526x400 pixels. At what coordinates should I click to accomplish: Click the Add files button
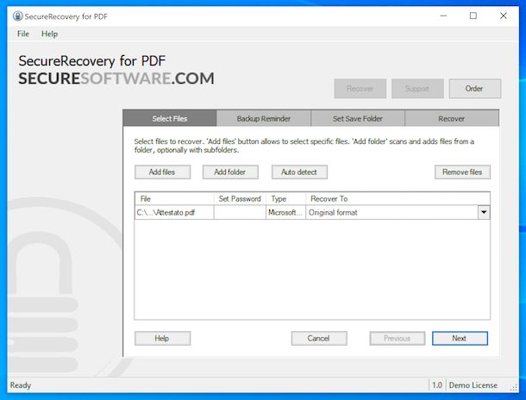tap(162, 172)
